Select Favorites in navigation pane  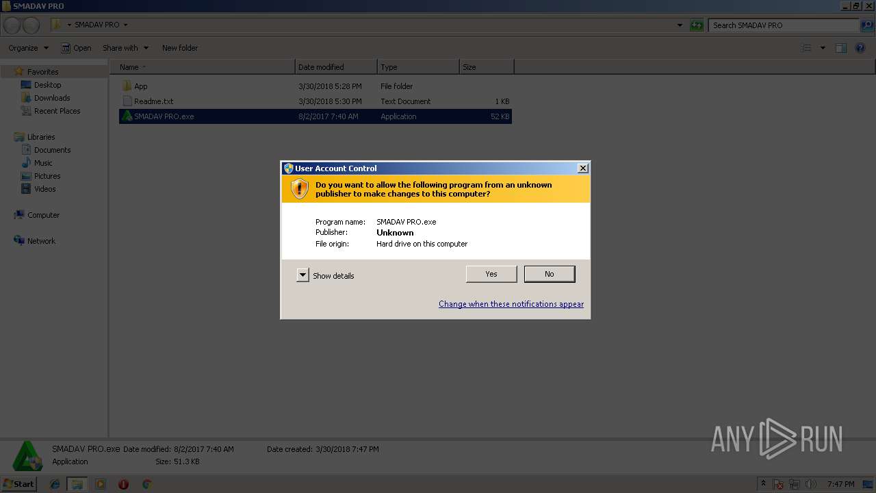point(42,72)
